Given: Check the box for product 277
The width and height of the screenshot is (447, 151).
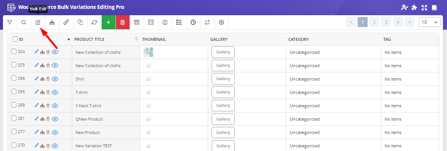Looking at the screenshot, I should point(14,132).
